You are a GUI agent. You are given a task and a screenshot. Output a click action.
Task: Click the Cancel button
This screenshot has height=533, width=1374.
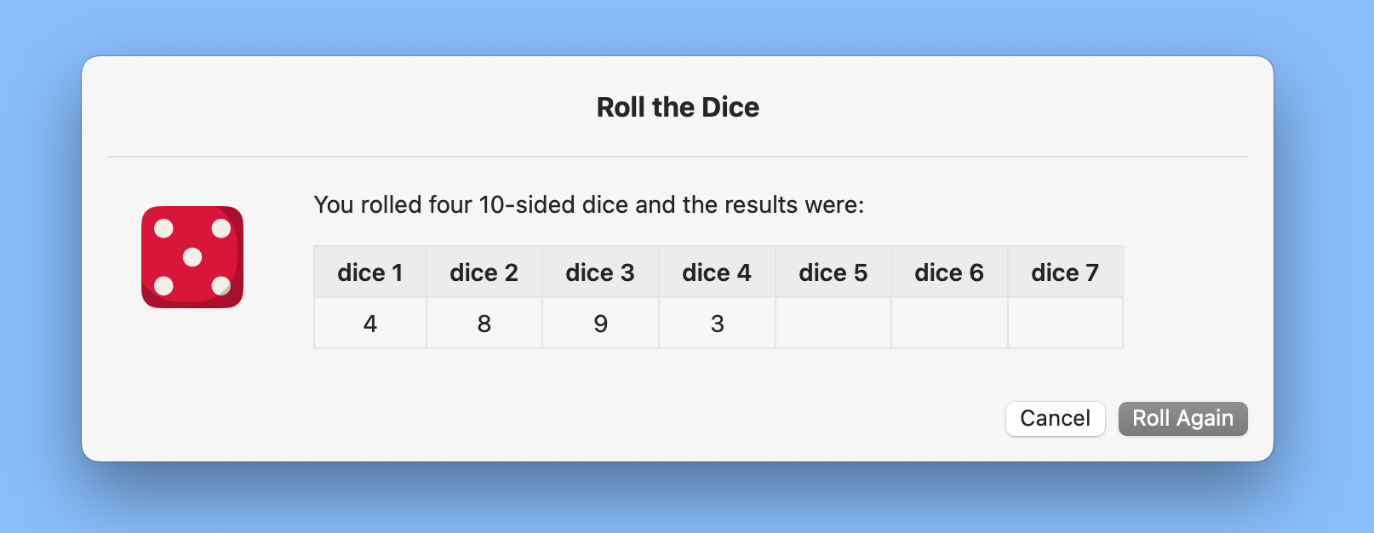(1055, 418)
